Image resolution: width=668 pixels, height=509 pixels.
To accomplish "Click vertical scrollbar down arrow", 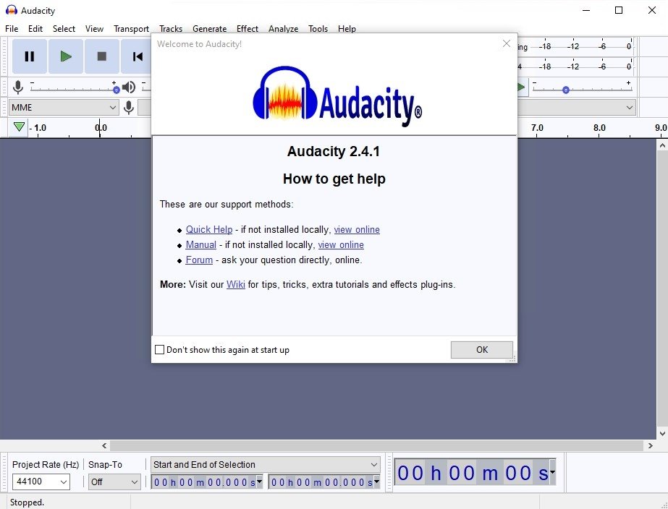I will 662,434.
